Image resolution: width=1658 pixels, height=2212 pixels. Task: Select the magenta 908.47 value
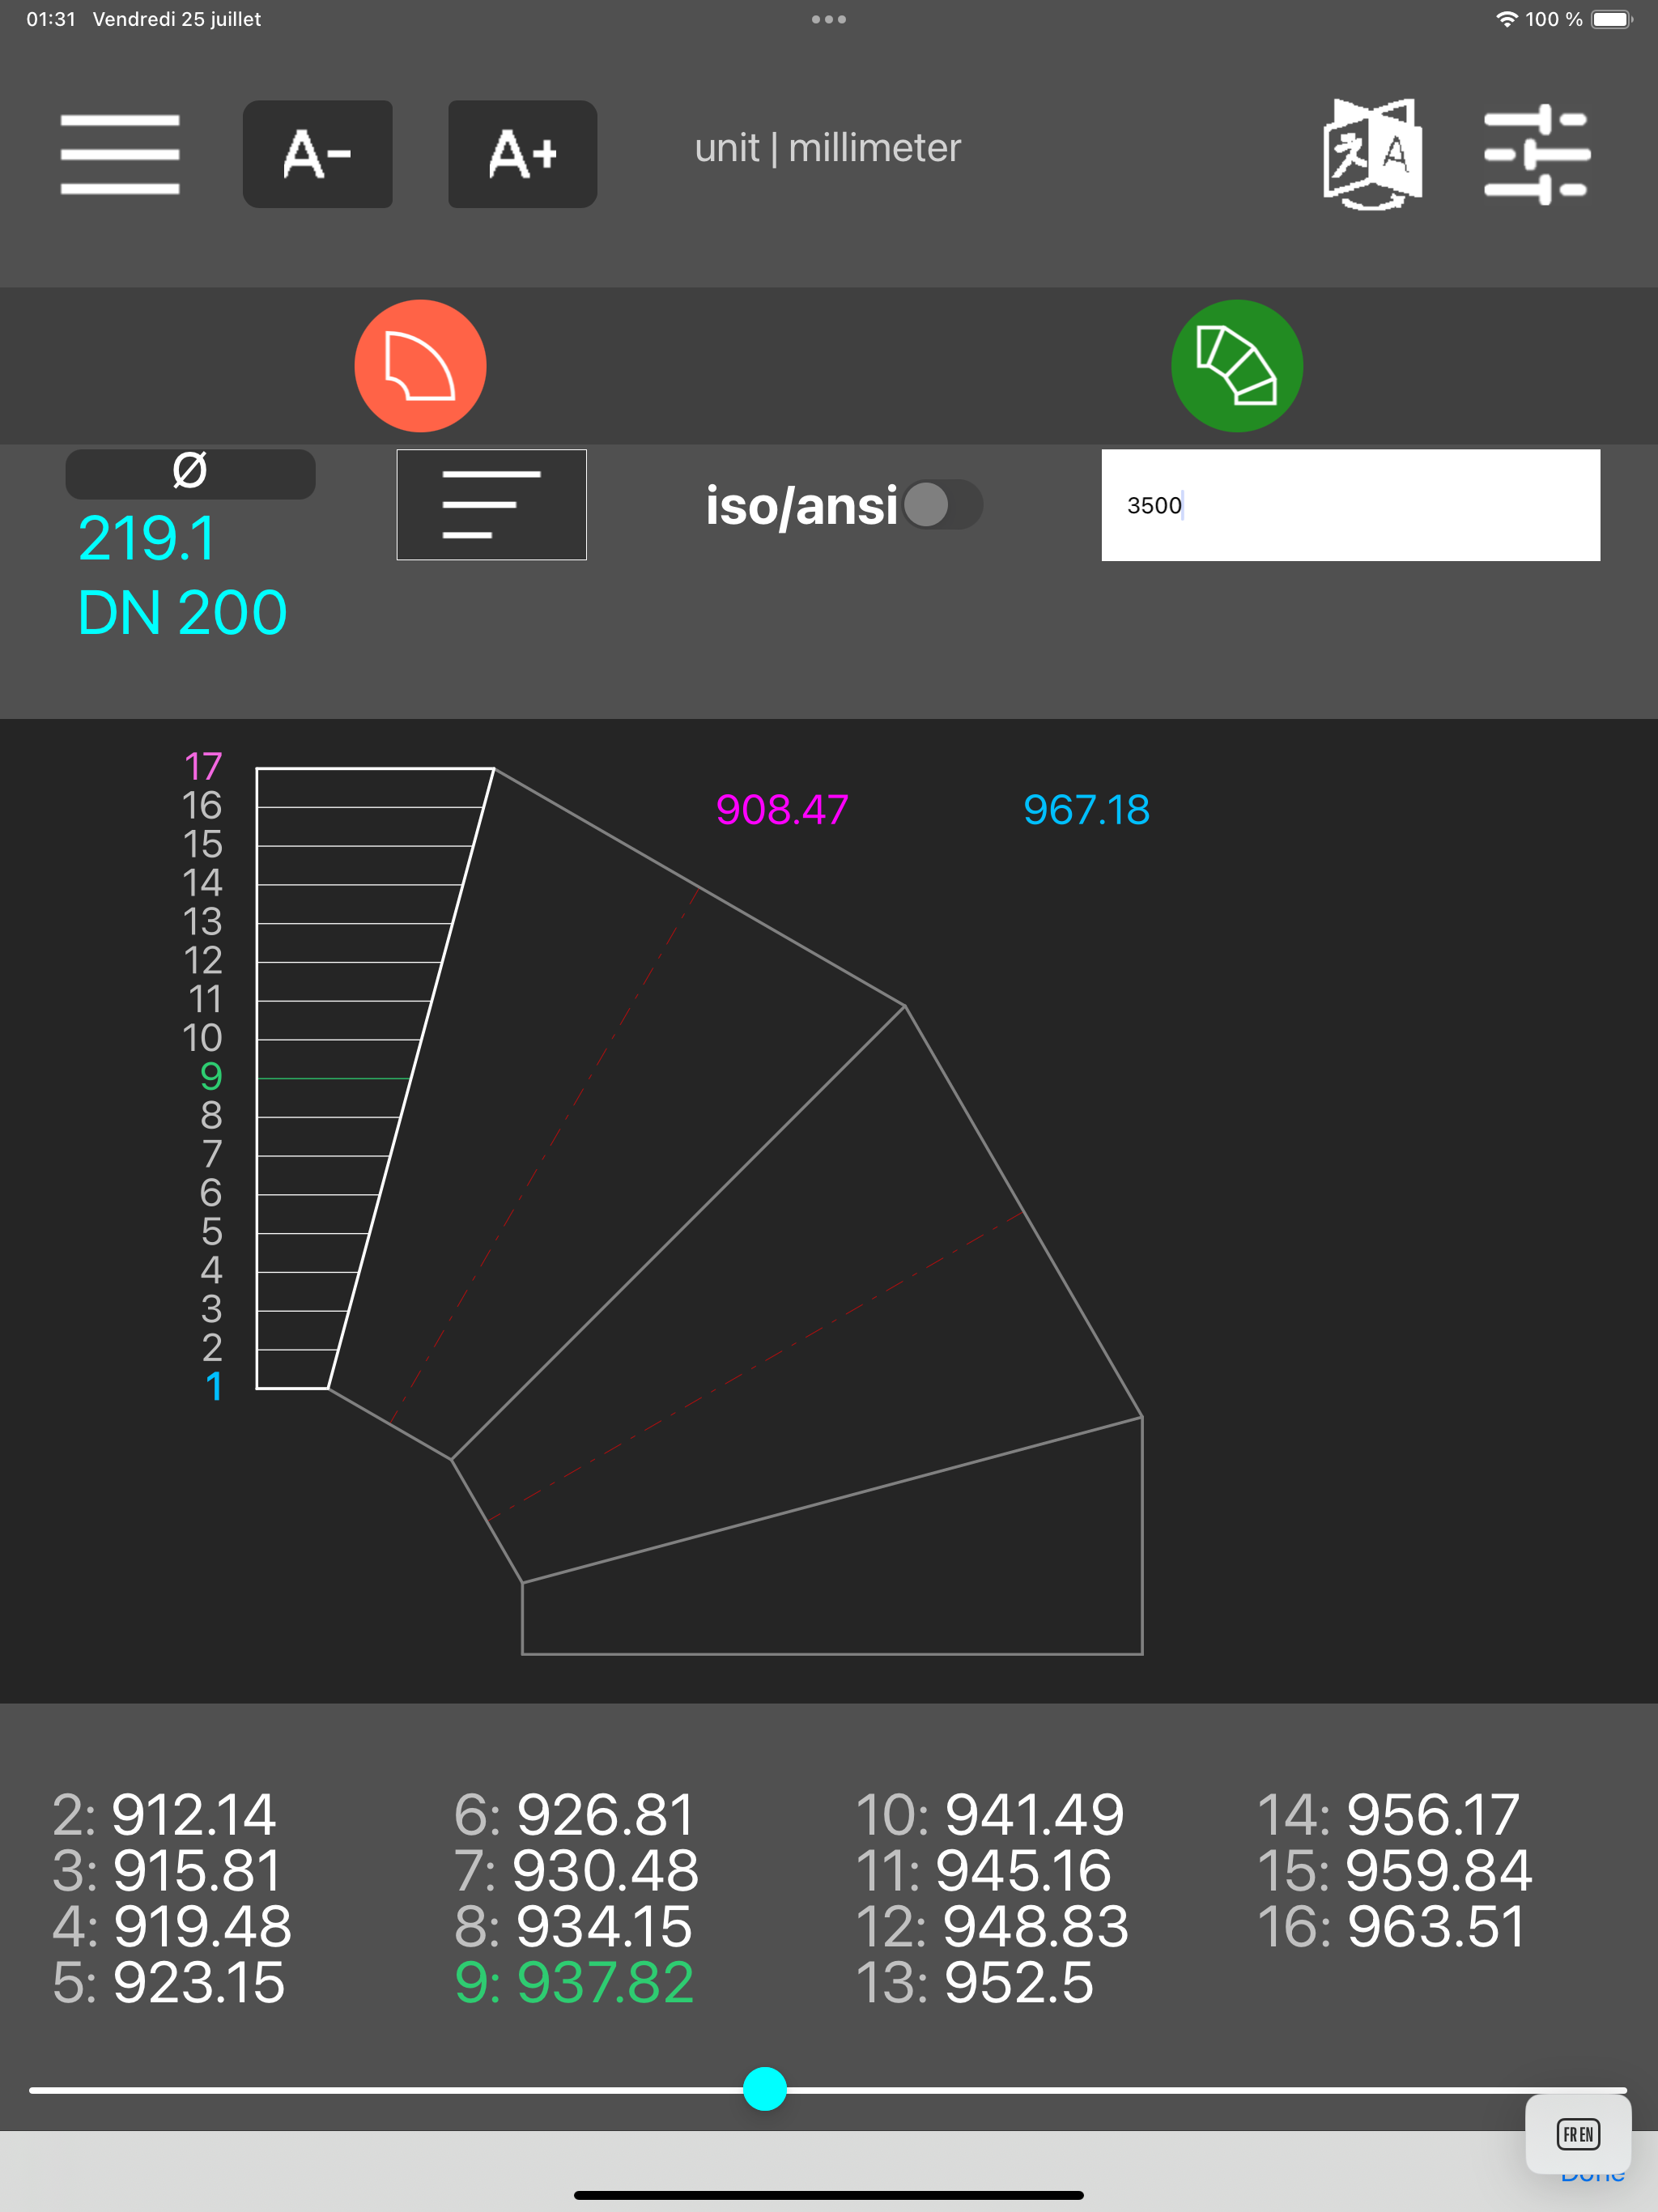(x=782, y=809)
